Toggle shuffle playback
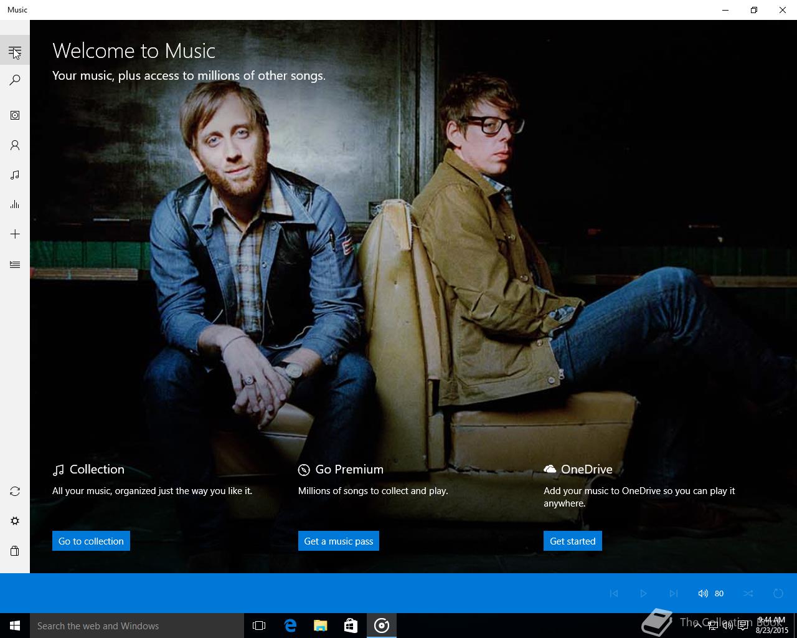 [x=748, y=593]
